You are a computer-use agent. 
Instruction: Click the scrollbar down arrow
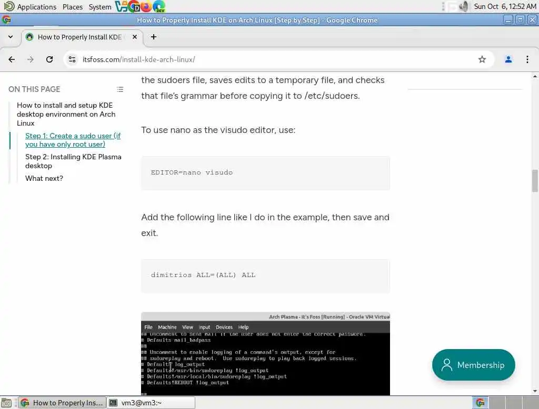535,391
